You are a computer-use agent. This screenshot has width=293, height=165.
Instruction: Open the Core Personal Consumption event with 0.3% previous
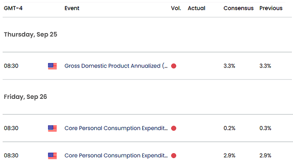pyautogui.click(x=116, y=128)
